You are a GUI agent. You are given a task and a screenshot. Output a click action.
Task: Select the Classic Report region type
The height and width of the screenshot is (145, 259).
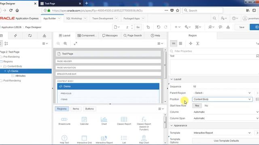124,121
